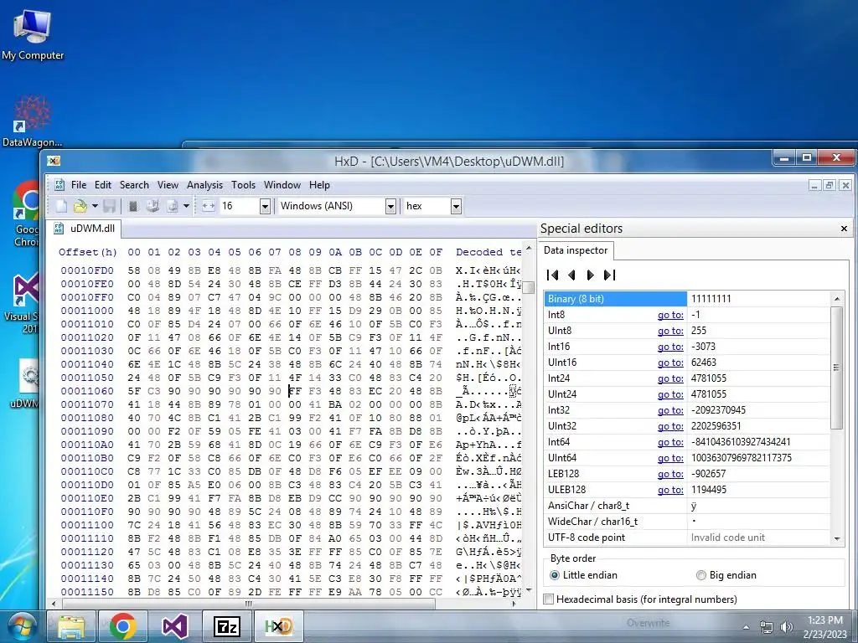
Task: Expand the open-file dropdown arrow
Action: [95, 206]
